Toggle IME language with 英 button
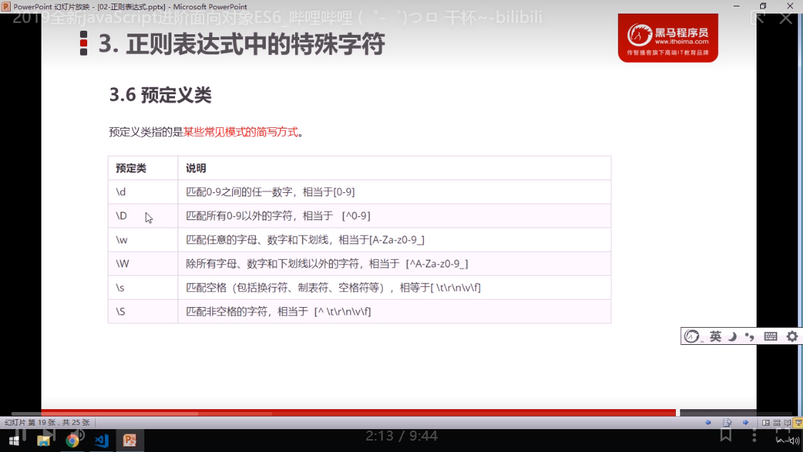Image resolution: width=803 pixels, height=452 pixels. [715, 336]
